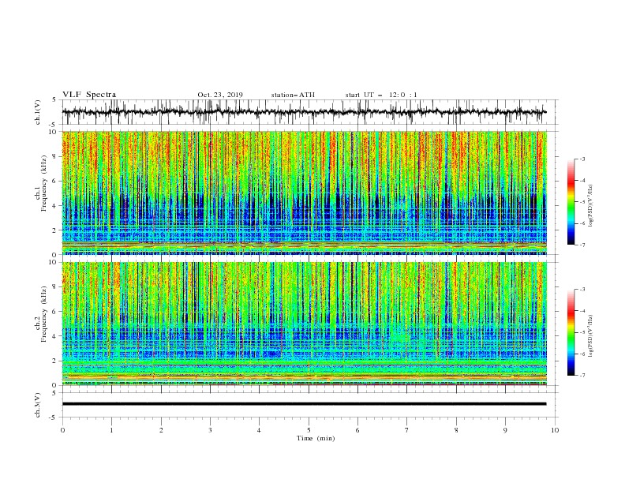Image resolution: width=625 pixels, height=483 pixels.
Task: Click the ch.2 colorbar "log(PSD)(V²/Hz)" label
Action: [x=590, y=336]
